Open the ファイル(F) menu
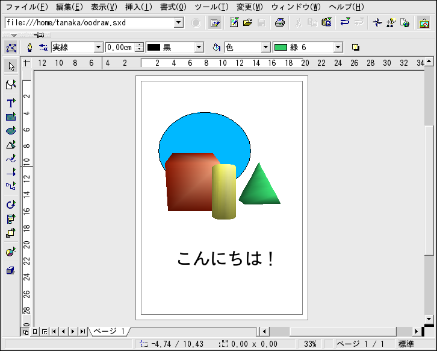437x351 pixels. (27, 7)
